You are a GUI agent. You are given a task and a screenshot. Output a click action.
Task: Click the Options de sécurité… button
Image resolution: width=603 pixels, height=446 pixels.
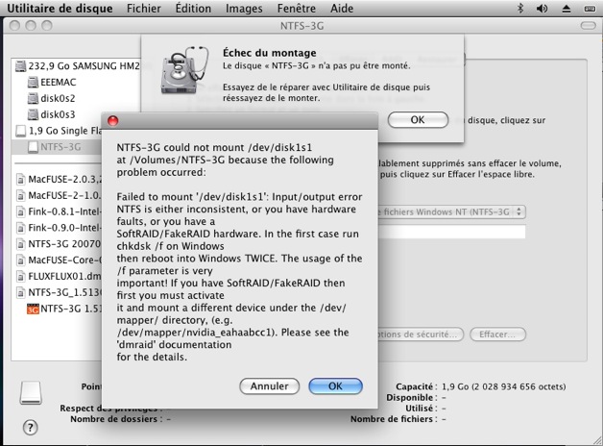(421, 334)
